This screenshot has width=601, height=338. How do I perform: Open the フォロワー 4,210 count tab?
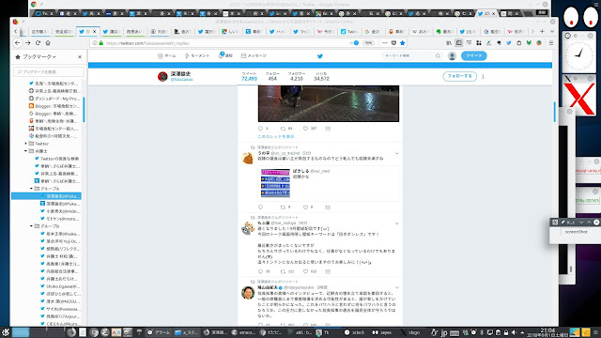[x=297, y=76]
